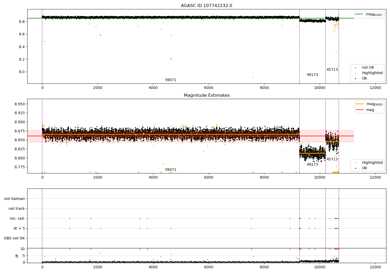Click the red not-OK point near magnitude 8.2
The width and height of the screenshot is (390, 273).
171,59
